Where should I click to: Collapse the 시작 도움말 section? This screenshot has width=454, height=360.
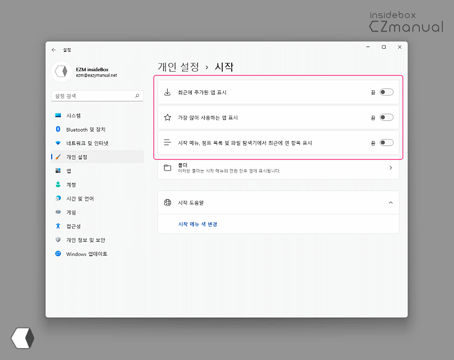(390, 202)
